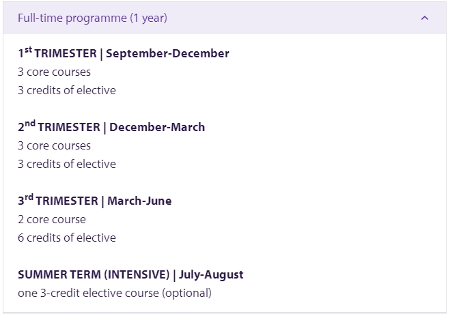The width and height of the screenshot is (450, 314).
Task: Click the 6 credits of elective line
Action: point(67,238)
